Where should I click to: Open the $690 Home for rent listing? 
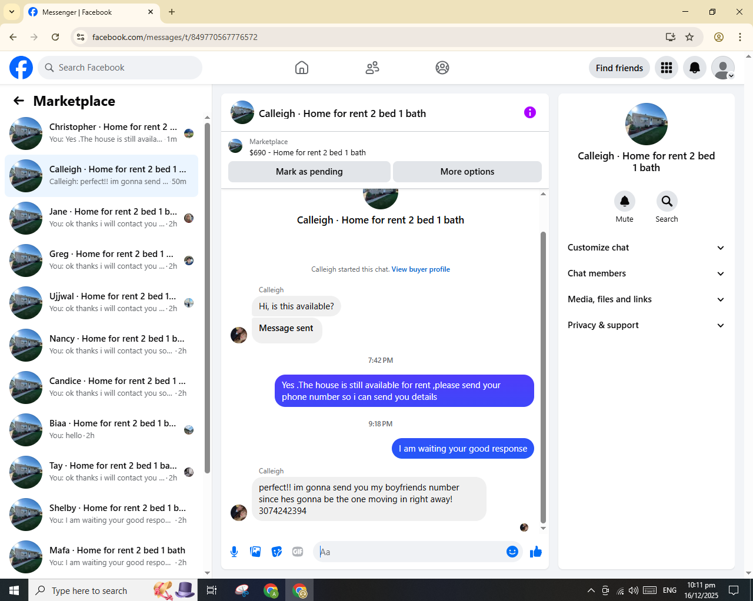pyautogui.click(x=308, y=152)
